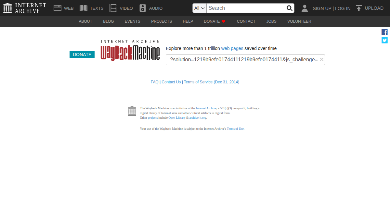Open the Video film icon

[x=113, y=8]
